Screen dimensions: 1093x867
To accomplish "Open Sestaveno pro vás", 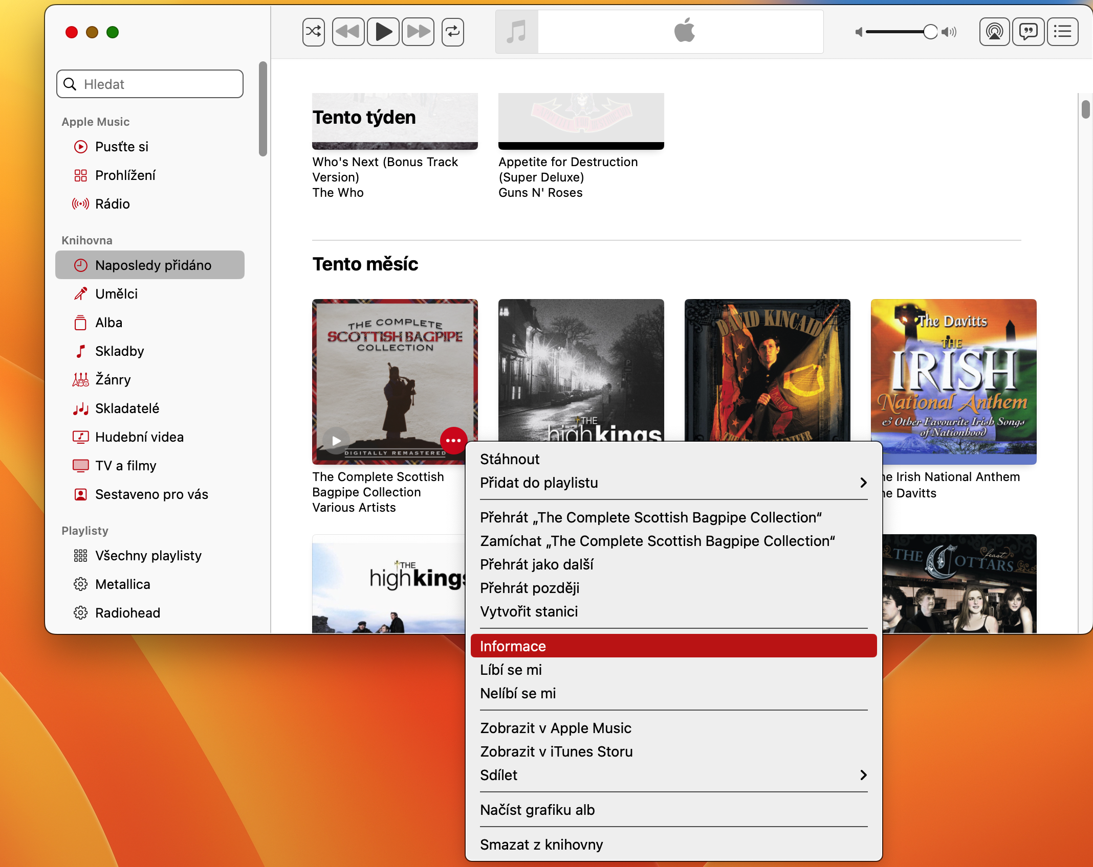I will click(x=151, y=494).
